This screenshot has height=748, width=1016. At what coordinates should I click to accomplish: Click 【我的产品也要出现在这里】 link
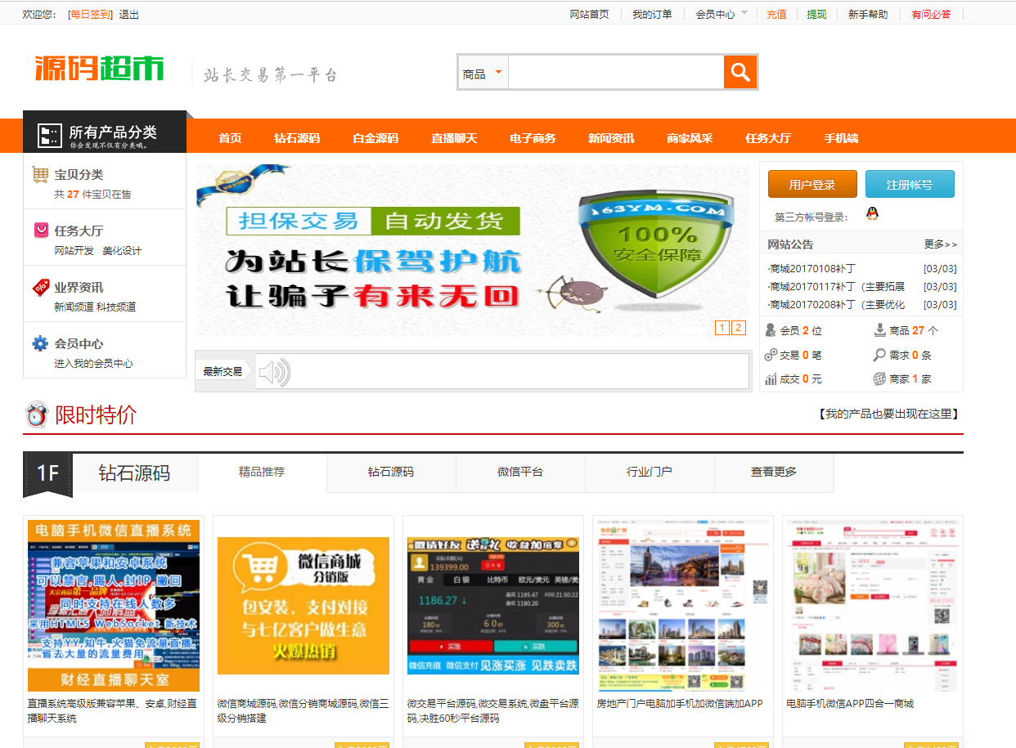tap(888, 414)
